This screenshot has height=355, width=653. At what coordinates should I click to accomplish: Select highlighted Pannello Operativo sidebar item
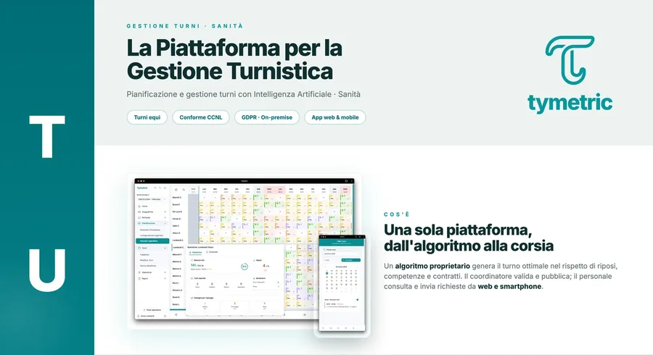point(152,241)
